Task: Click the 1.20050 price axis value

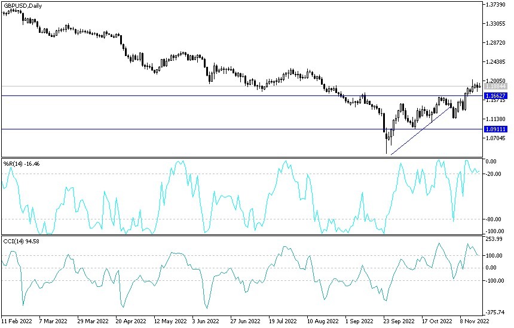Action: click(x=496, y=81)
